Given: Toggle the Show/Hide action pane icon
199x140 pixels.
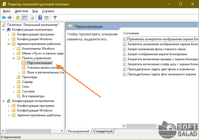Looking at the screenshot, I should coord(46,17).
